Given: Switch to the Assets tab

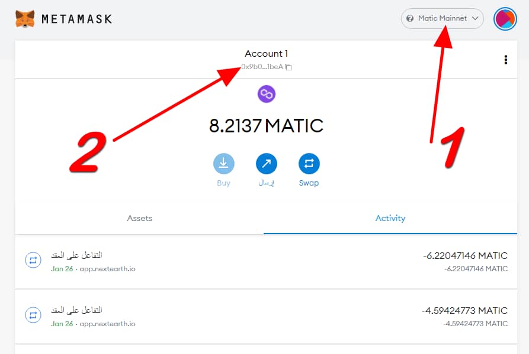Looking at the screenshot, I should (x=139, y=219).
